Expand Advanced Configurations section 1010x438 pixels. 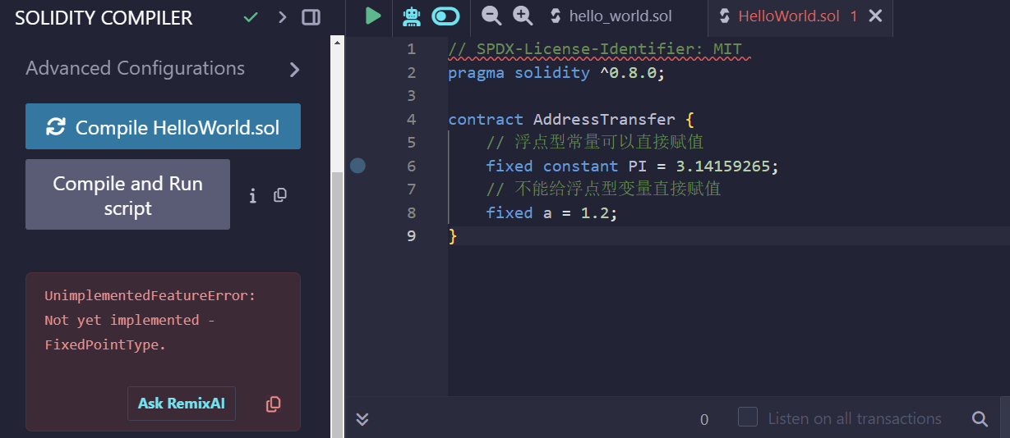[x=294, y=70]
